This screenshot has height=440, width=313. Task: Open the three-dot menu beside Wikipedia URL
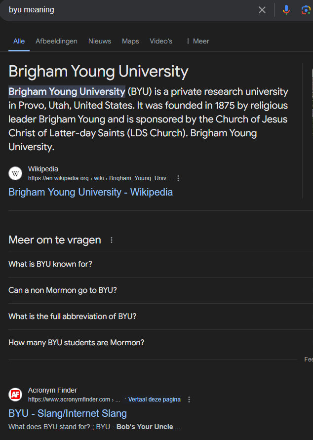(x=178, y=178)
